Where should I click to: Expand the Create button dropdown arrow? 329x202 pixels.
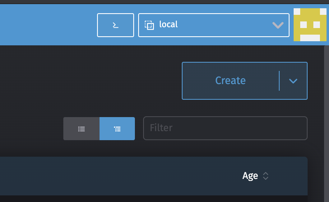pyautogui.click(x=293, y=81)
